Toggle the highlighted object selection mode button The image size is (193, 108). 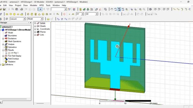point(40,9)
